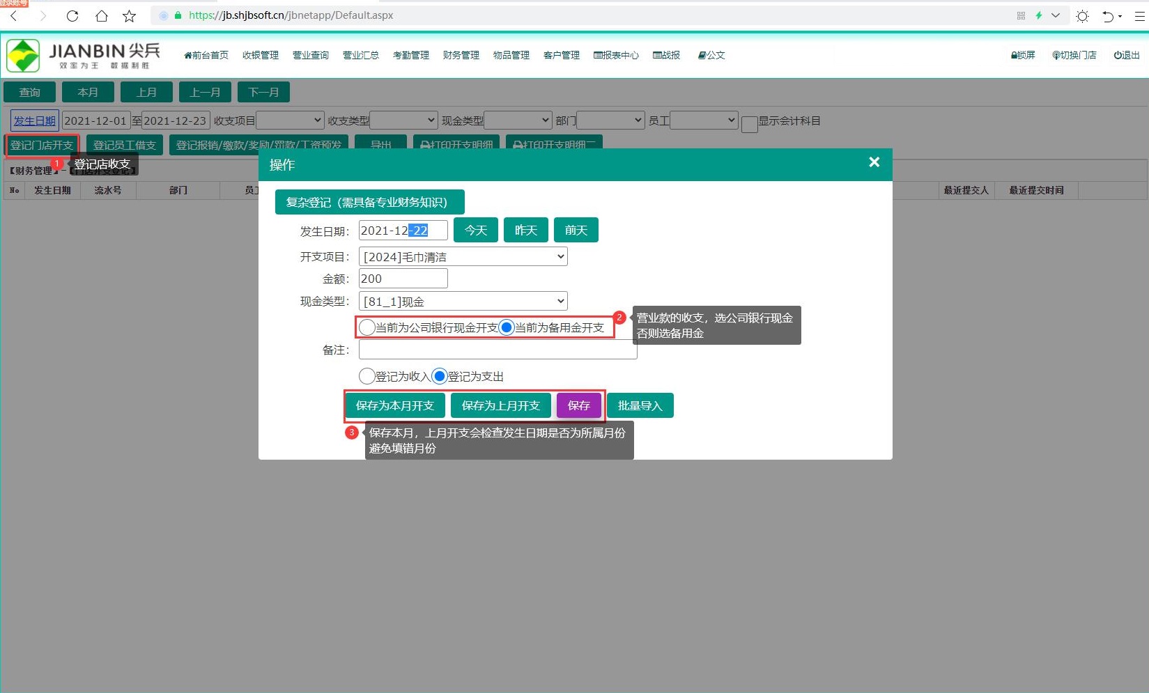Screen dimensions: 1149x693
Task: Open the 收银管理 menu
Action: point(261,55)
